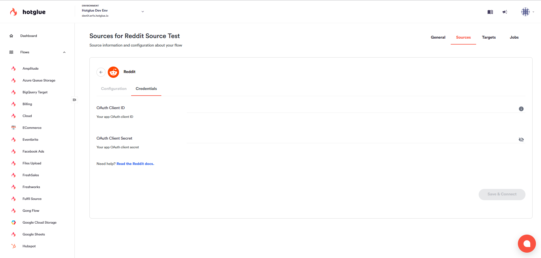Viewport: 541px width, 258px height.
Task: Click the Save & Connect button
Action: pos(502,194)
